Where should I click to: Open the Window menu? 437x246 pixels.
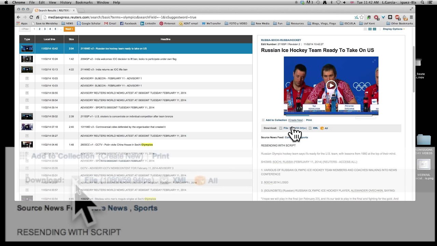point(103,2)
